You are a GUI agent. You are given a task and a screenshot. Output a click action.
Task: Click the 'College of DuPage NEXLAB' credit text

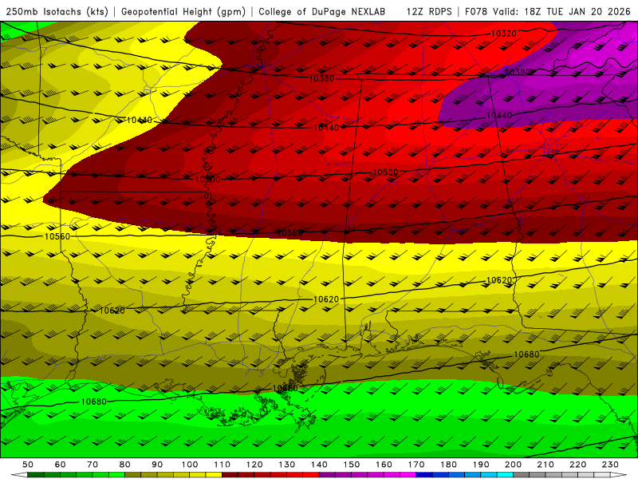tap(322, 11)
